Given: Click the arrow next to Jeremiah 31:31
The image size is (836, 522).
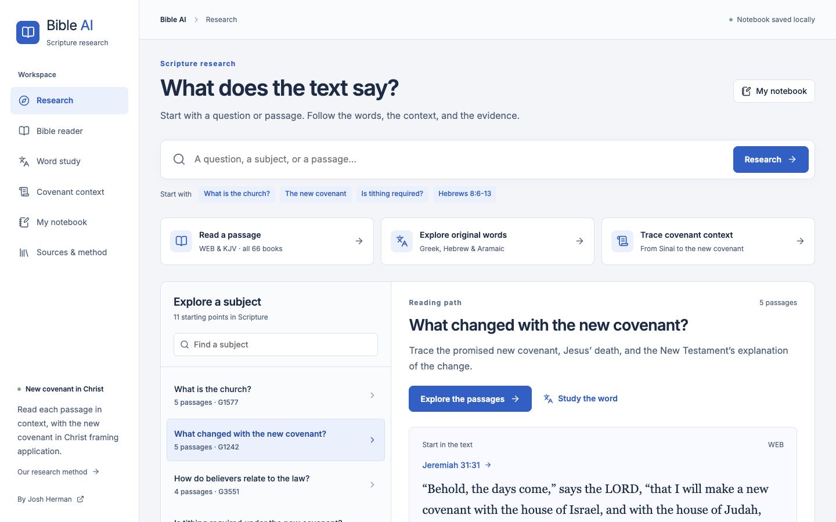Looking at the screenshot, I should click(x=488, y=465).
